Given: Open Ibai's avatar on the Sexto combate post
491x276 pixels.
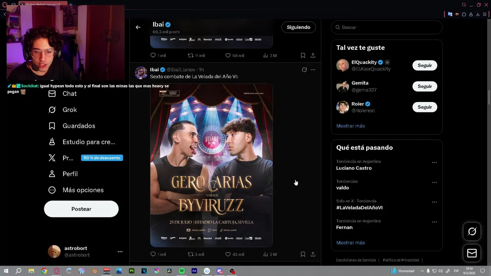Looking at the screenshot, I should [x=141, y=73].
